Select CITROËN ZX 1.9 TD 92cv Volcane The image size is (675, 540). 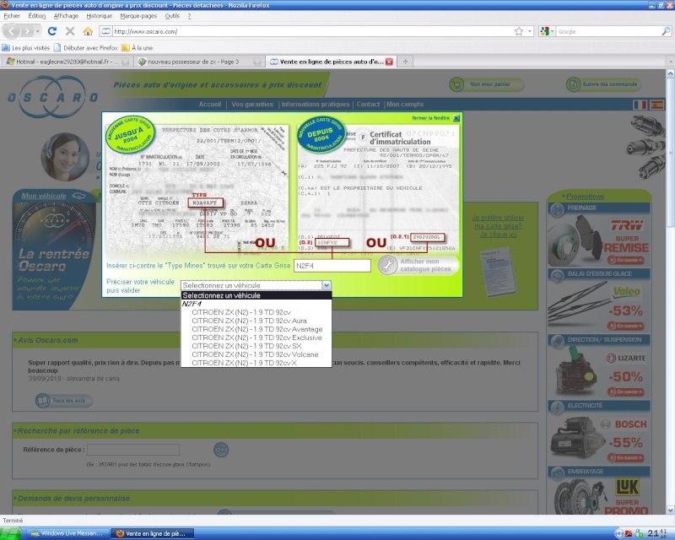point(256,354)
